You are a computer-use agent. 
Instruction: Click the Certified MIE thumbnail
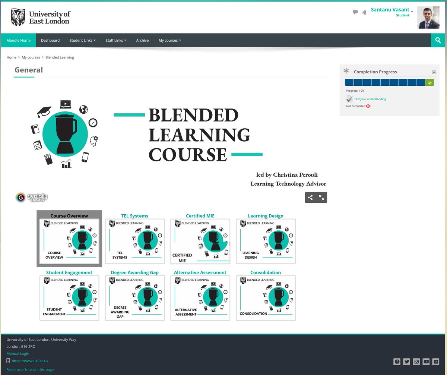click(200, 241)
